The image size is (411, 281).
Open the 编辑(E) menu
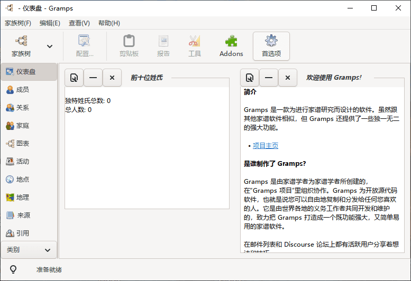[x=50, y=23]
